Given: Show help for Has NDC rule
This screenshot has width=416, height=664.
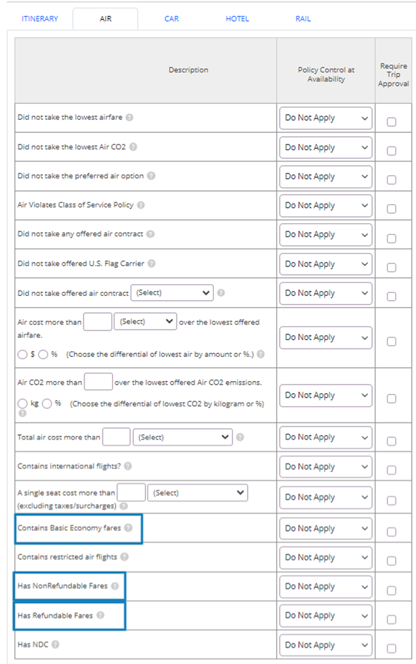Looking at the screenshot, I should 55,644.
